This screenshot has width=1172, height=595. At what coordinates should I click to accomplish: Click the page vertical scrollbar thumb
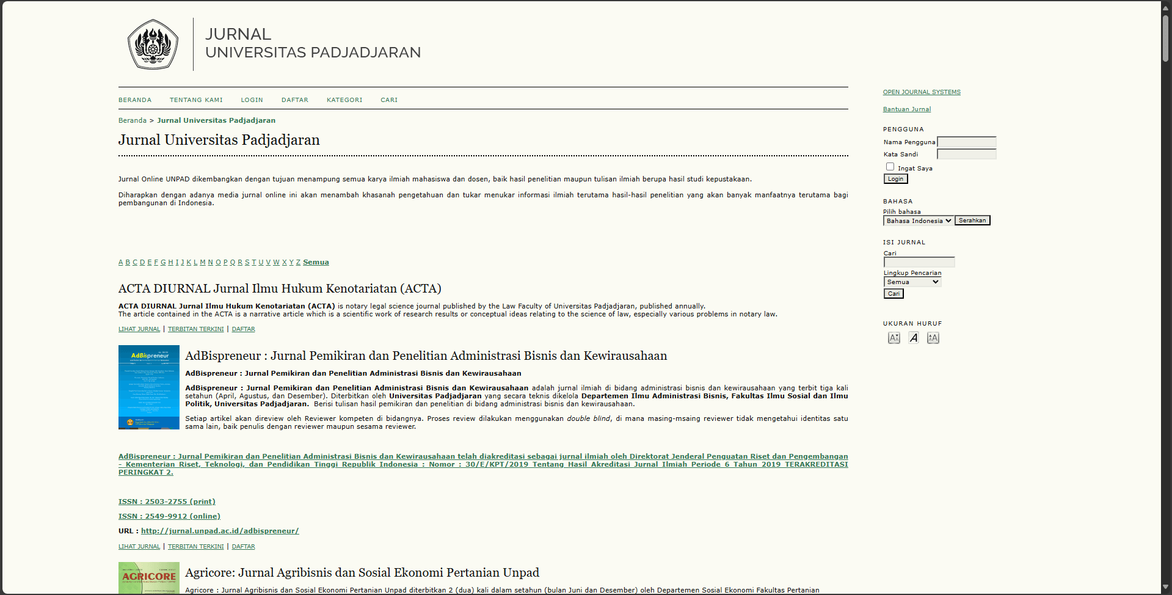click(1166, 38)
